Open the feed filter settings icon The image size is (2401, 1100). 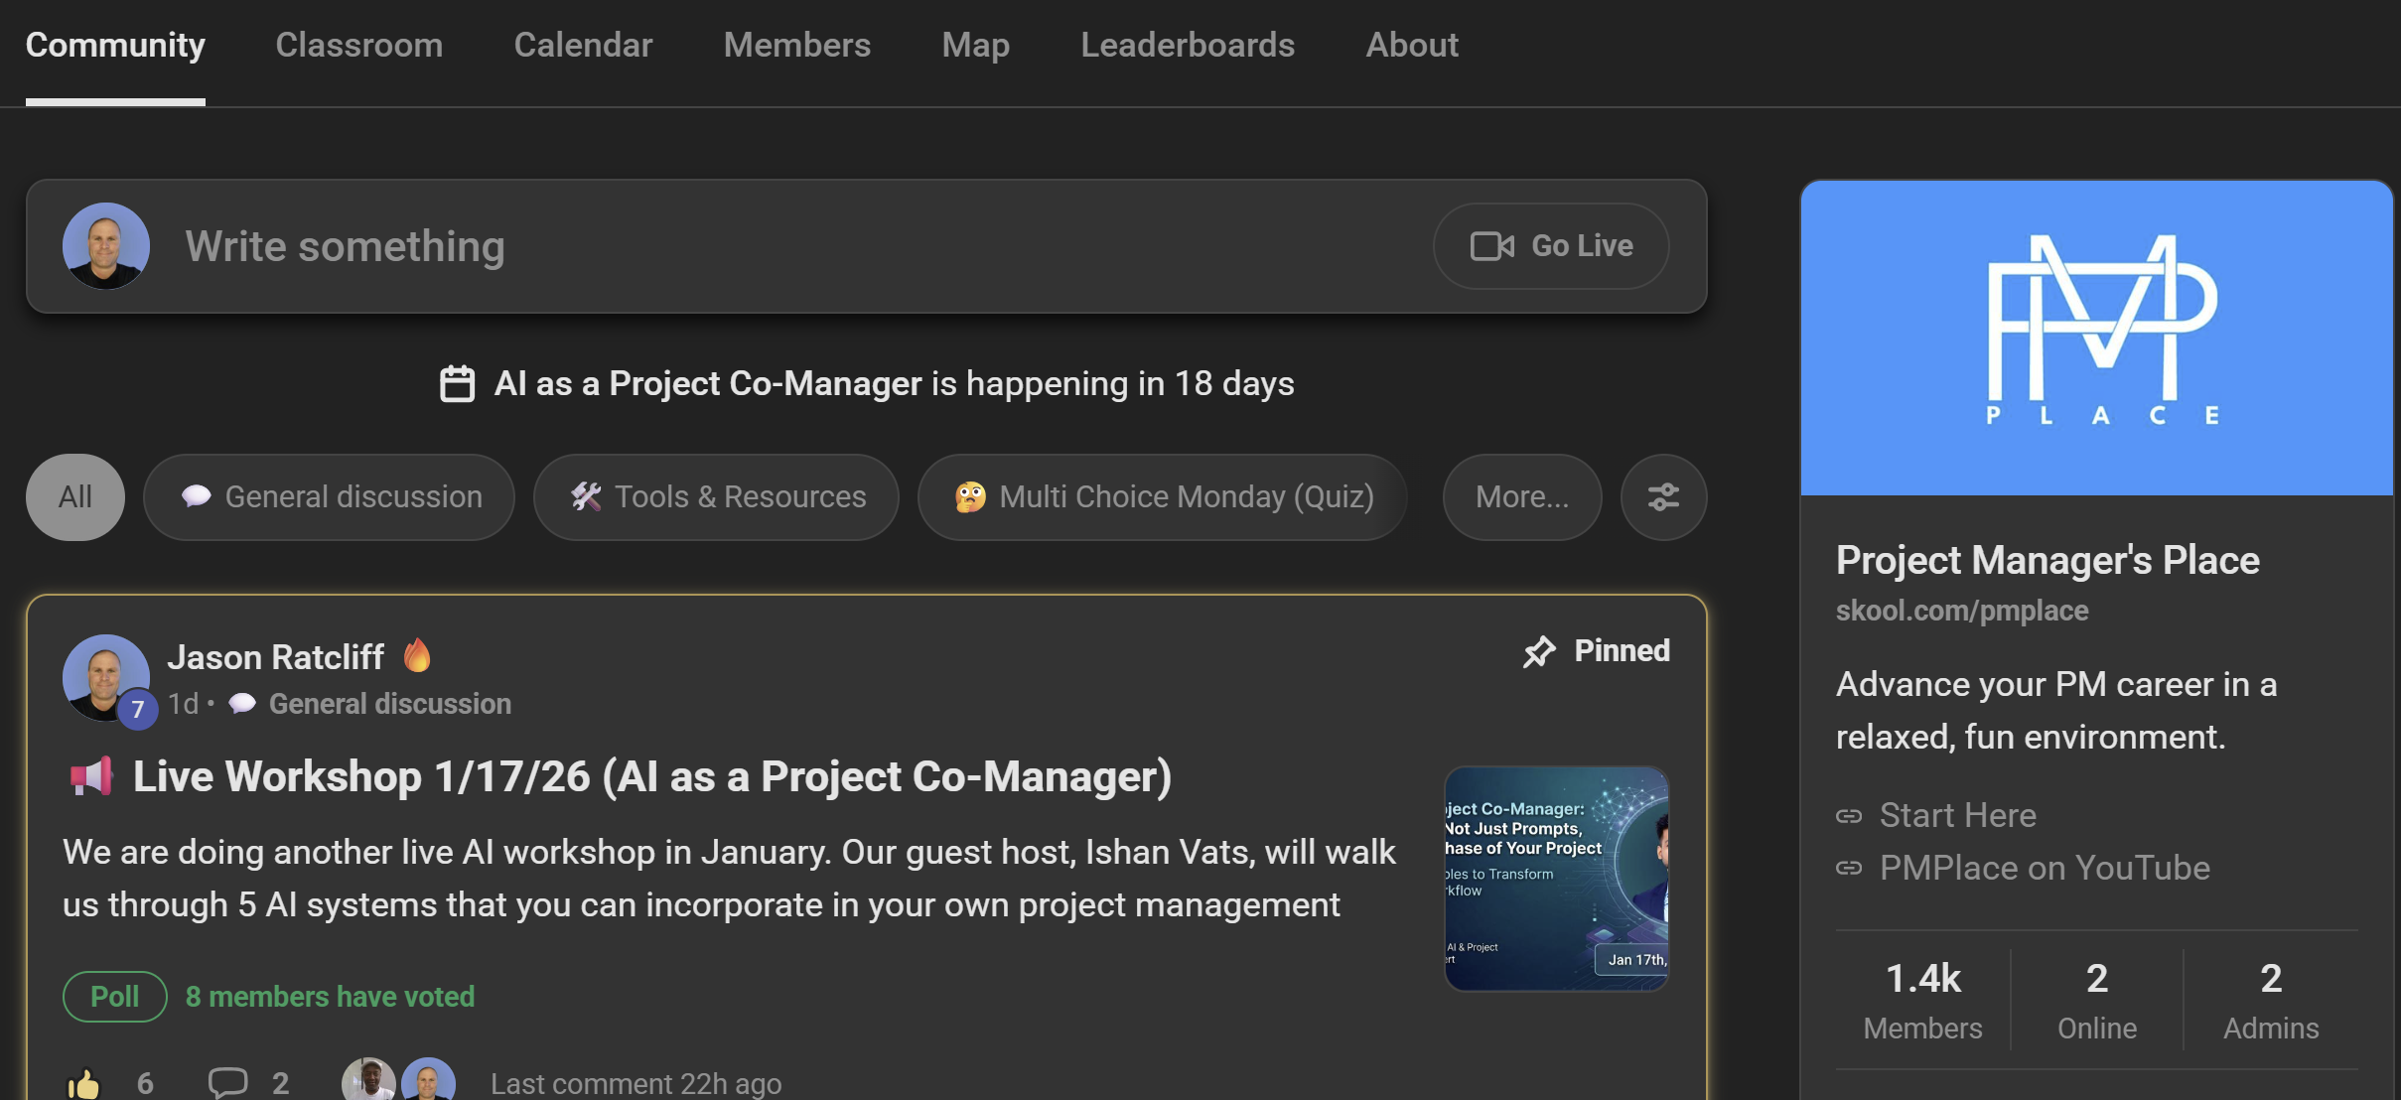point(1662,496)
